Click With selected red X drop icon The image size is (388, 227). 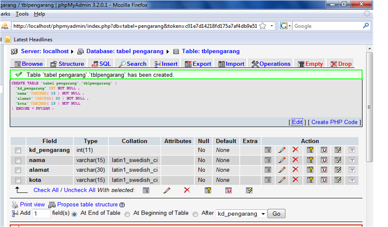click(x=187, y=190)
